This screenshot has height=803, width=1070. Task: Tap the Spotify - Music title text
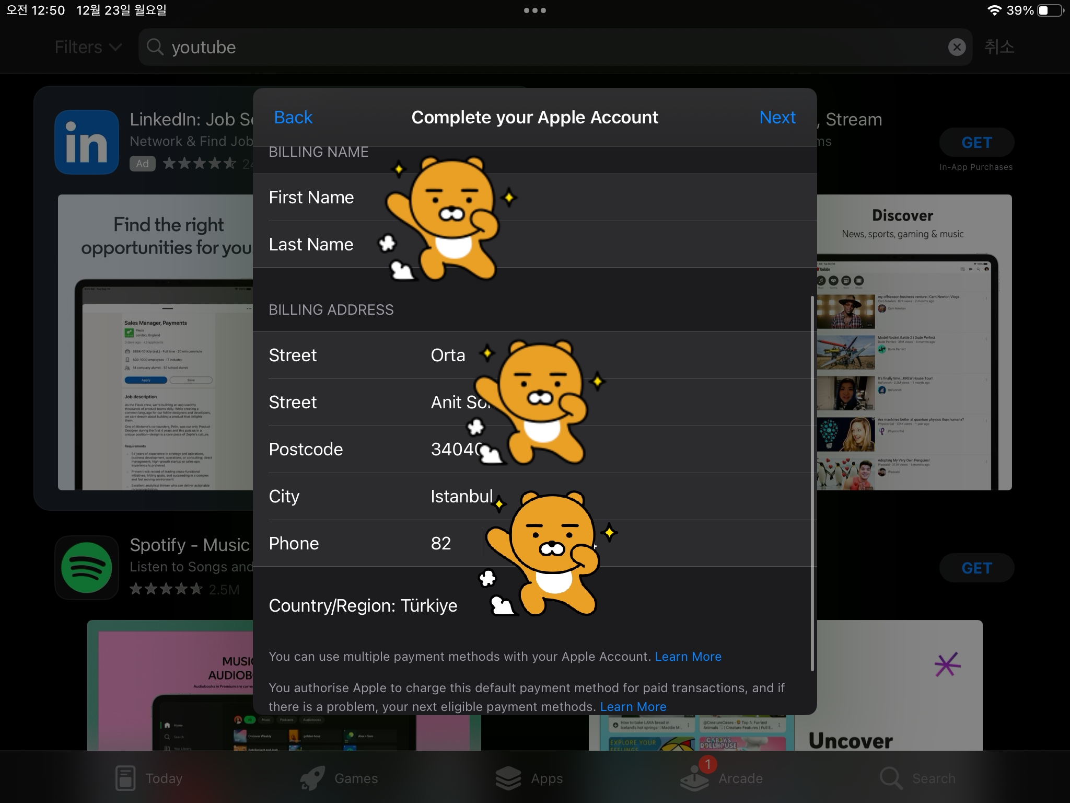[x=190, y=545]
